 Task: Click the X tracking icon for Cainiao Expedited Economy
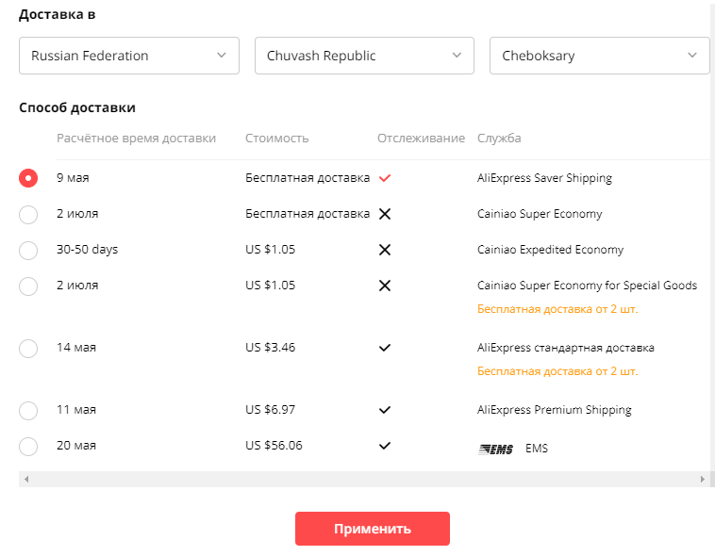pyautogui.click(x=384, y=250)
